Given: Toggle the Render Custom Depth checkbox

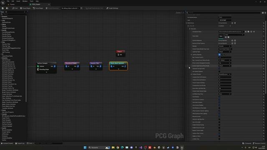Looking at the screenshot, I should [219, 130].
